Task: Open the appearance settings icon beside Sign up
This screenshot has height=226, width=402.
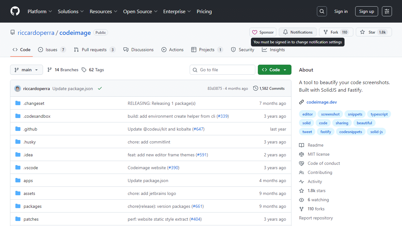Action: [x=387, y=11]
